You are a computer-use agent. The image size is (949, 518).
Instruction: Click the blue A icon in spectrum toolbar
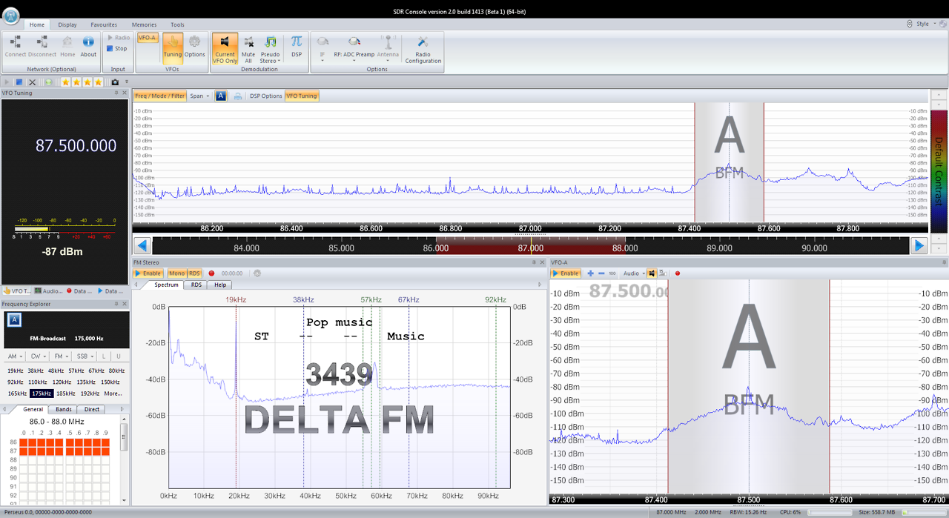(x=221, y=96)
